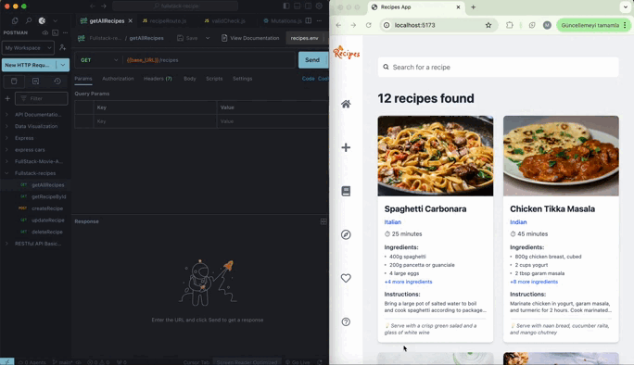
Task: Open the updateRecipe request
Action: tap(47, 220)
